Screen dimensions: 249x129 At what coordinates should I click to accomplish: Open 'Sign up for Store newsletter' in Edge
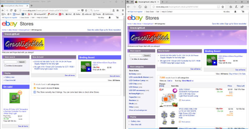236,24
